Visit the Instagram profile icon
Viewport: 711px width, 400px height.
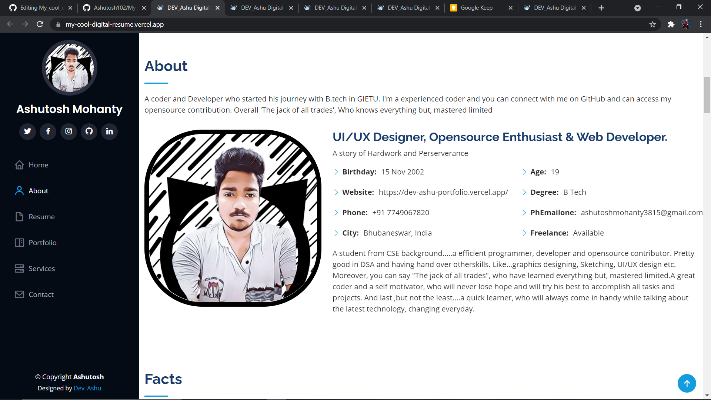(69, 131)
